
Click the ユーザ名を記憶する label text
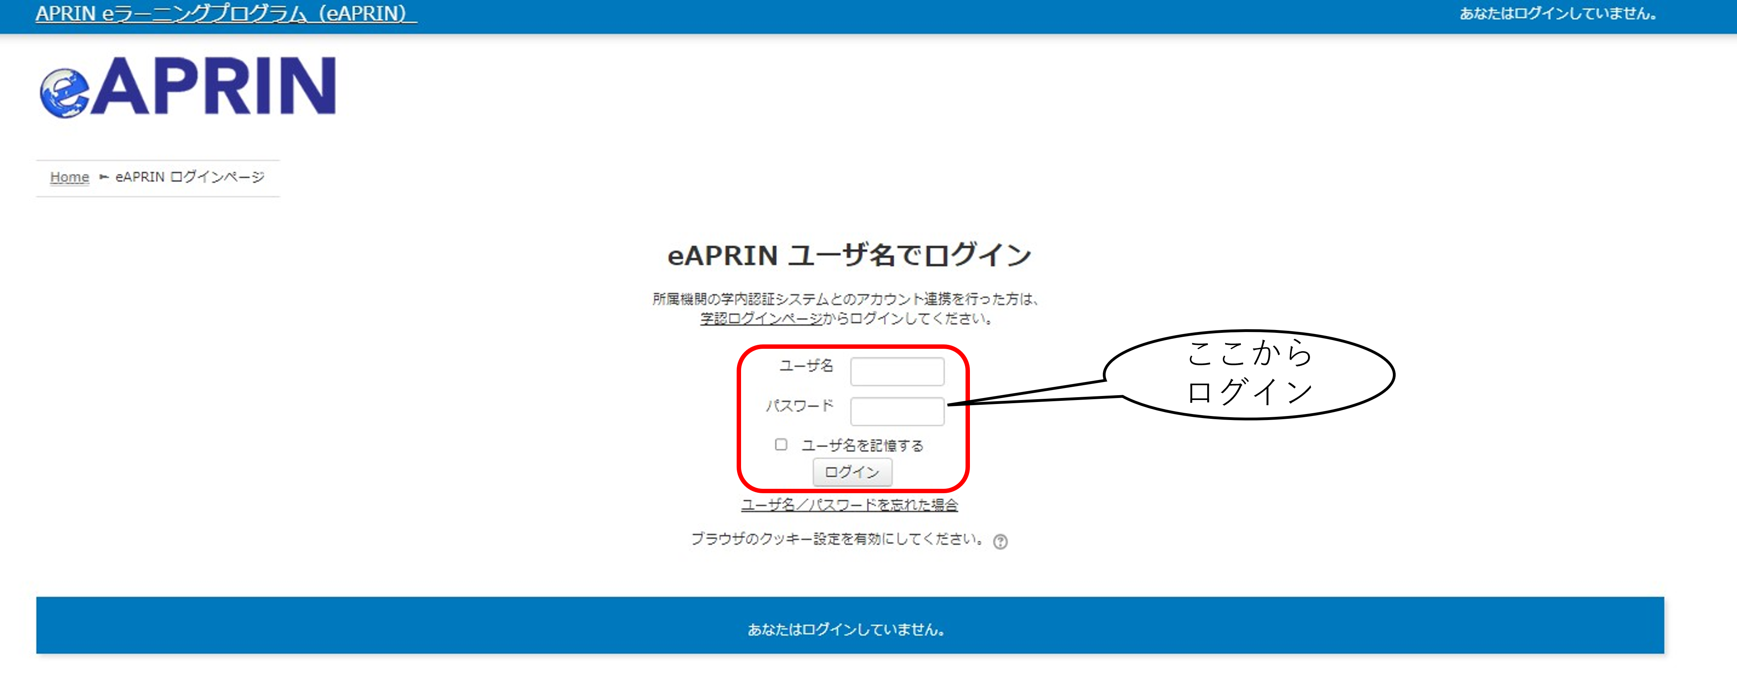[x=862, y=446]
